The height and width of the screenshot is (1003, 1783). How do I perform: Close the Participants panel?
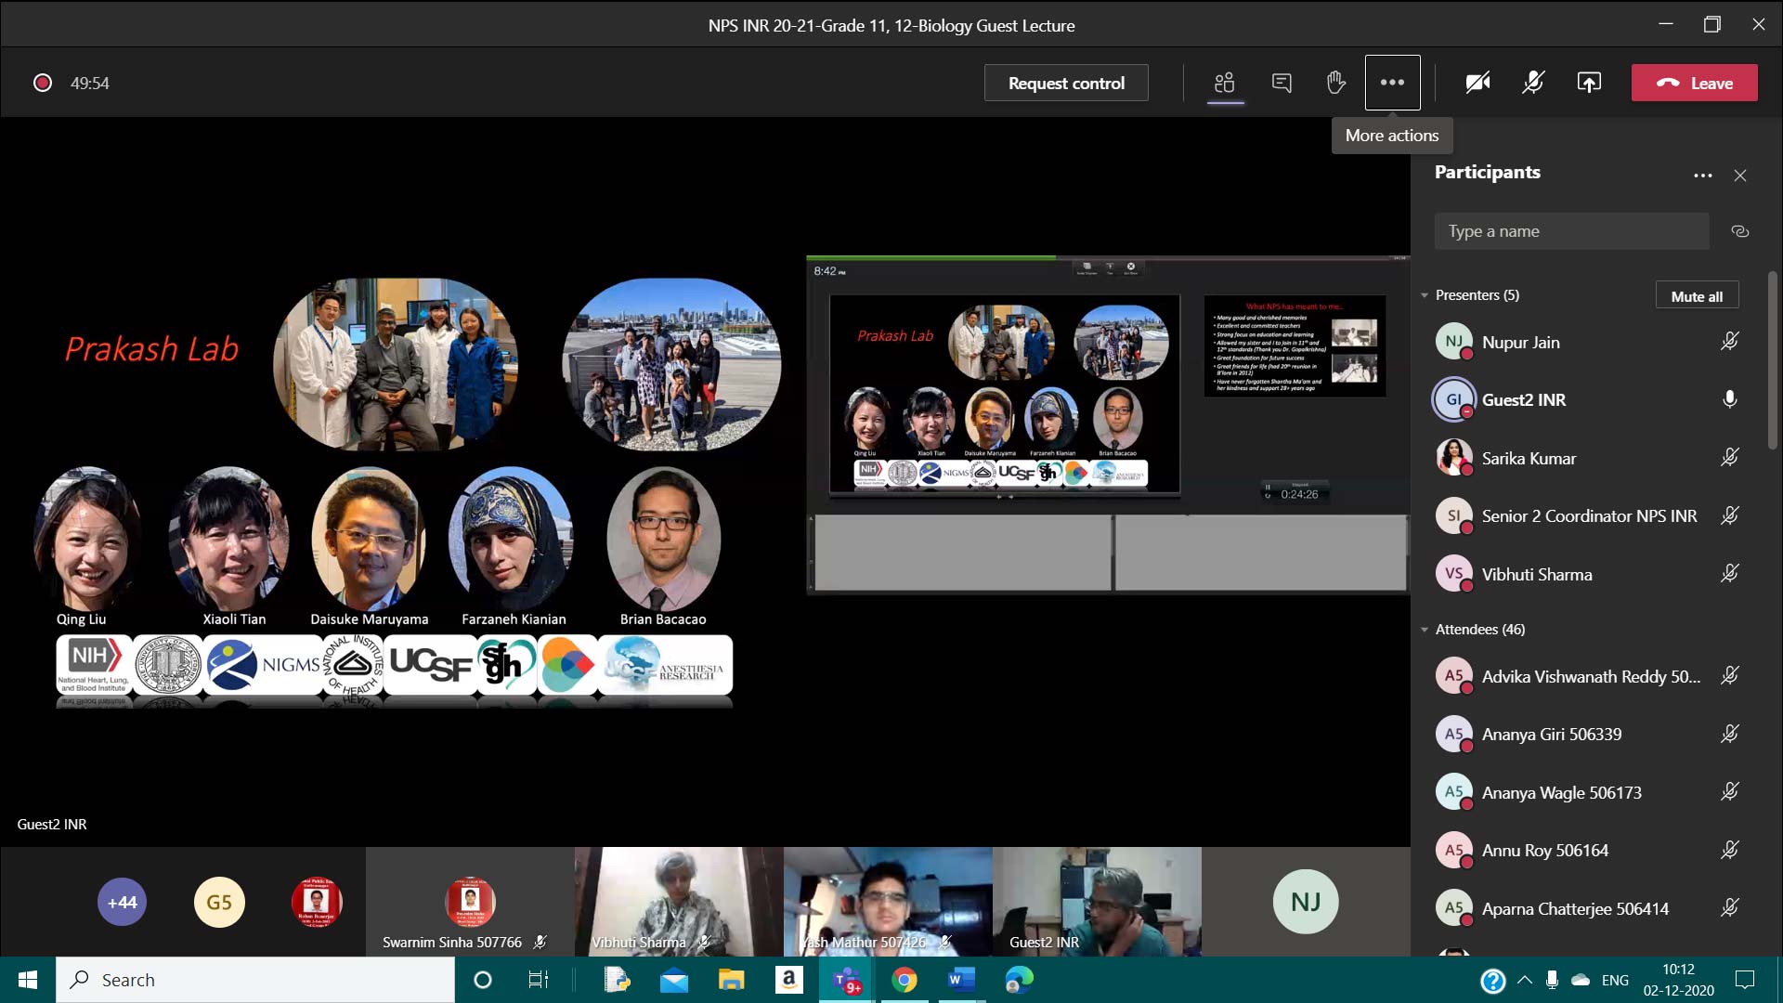click(x=1740, y=176)
